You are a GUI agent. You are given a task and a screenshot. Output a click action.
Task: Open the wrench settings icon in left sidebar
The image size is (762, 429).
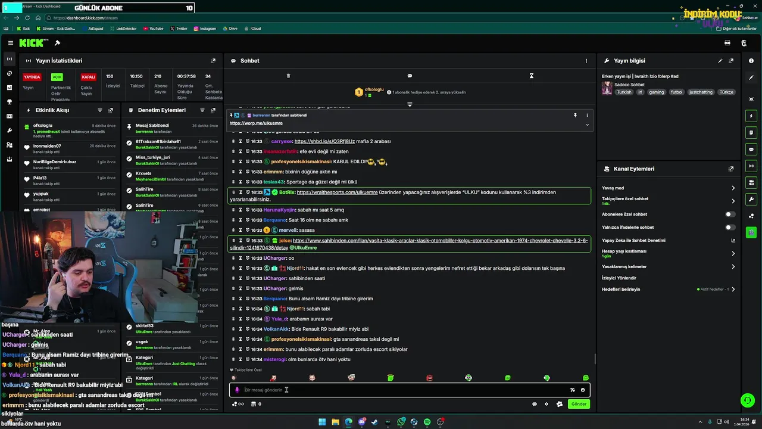point(9,130)
